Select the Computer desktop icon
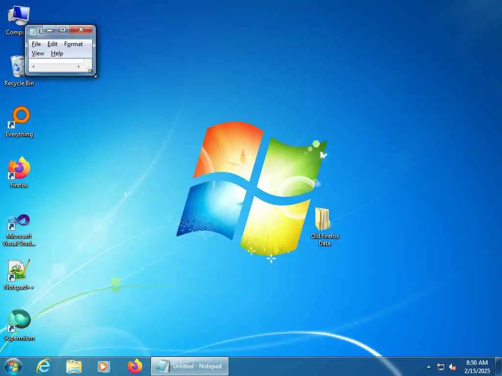Viewport: 502px width, 376px height. click(x=15, y=20)
